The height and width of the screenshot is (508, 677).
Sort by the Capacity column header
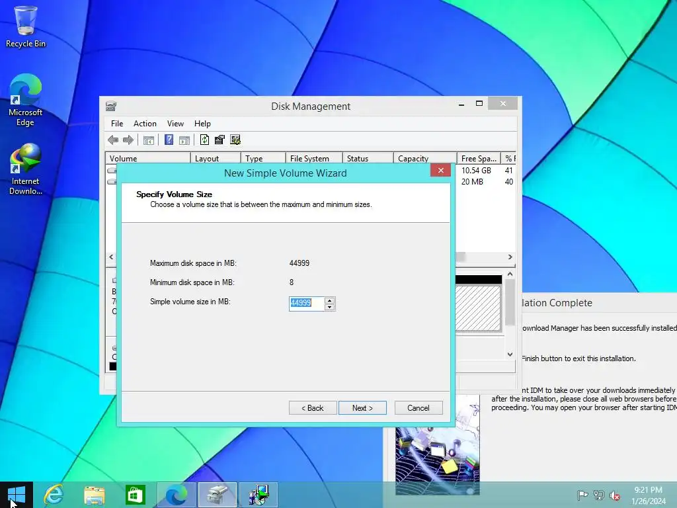click(425, 159)
